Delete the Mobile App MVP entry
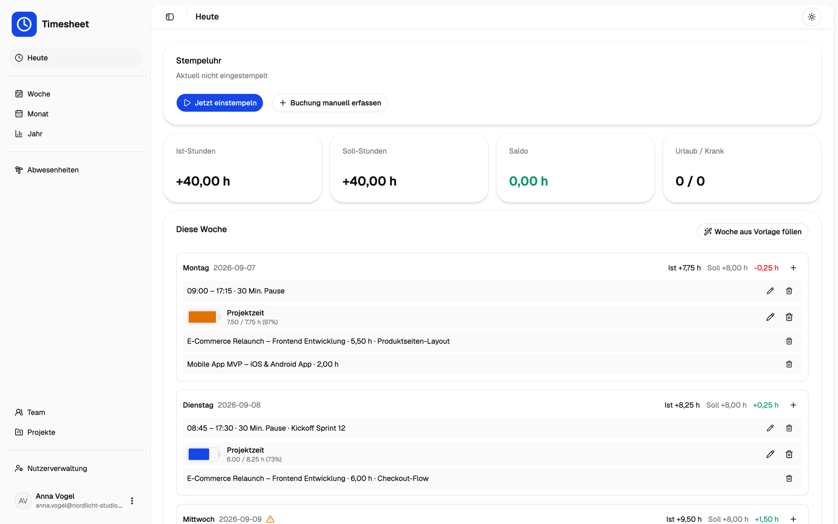 (x=789, y=364)
